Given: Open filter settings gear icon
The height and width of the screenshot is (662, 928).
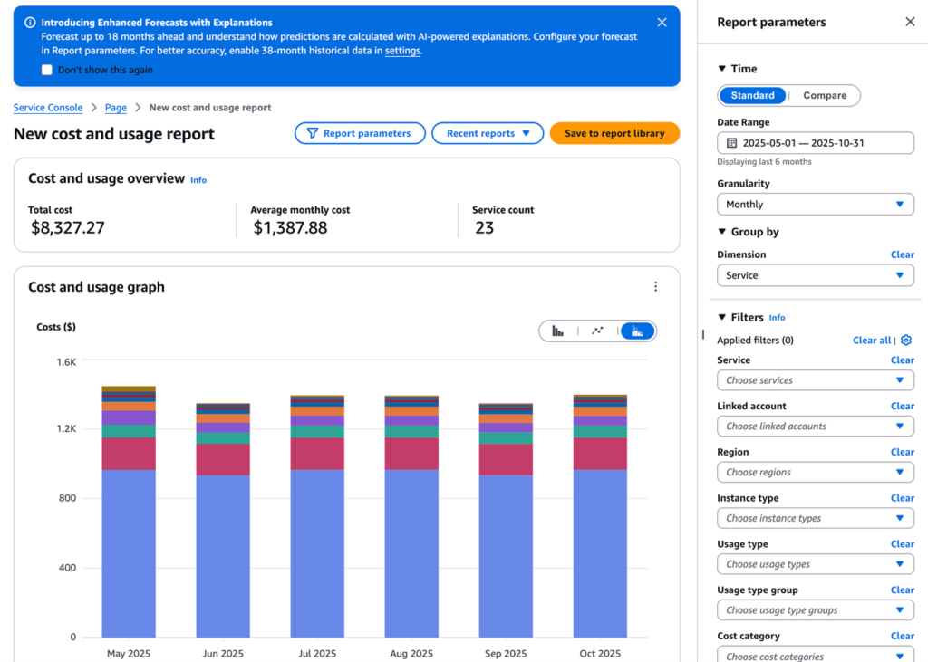Looking at the screenshot, I should pyautogui.click(x=906, y=341).
